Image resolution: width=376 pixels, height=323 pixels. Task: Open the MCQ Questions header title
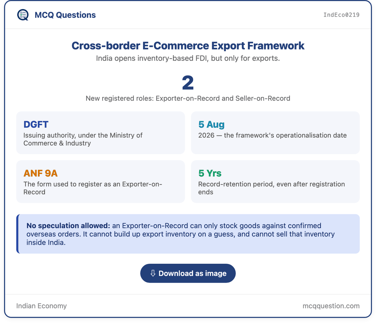pos(65,15)
